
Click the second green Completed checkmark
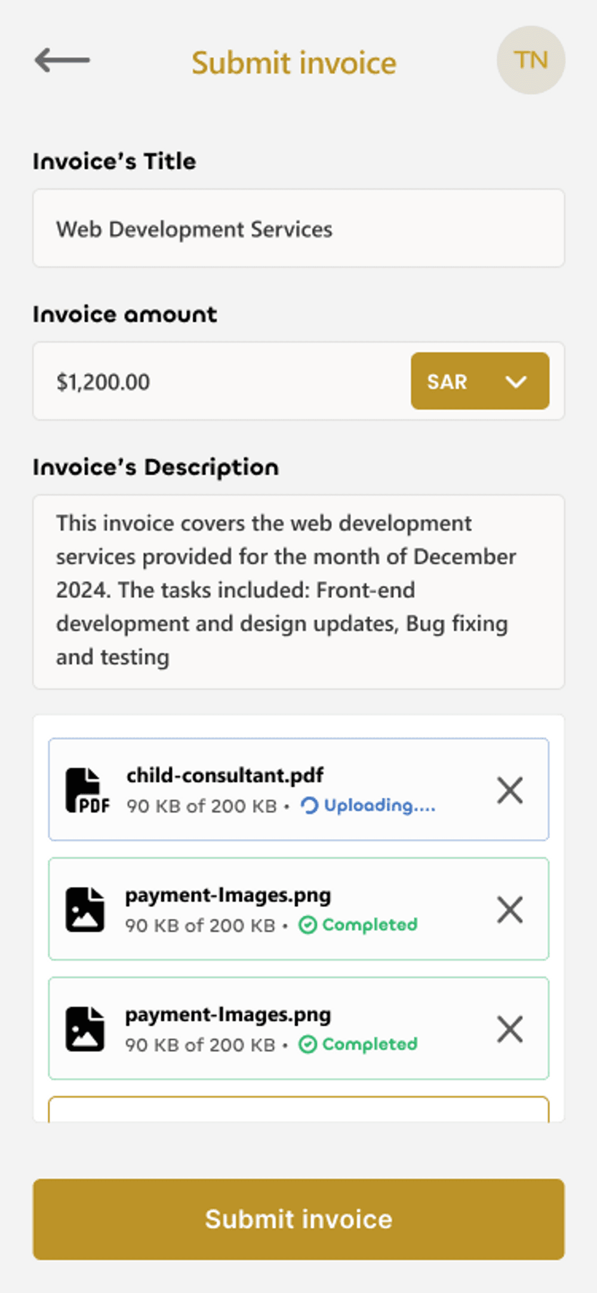point(307,1045)
